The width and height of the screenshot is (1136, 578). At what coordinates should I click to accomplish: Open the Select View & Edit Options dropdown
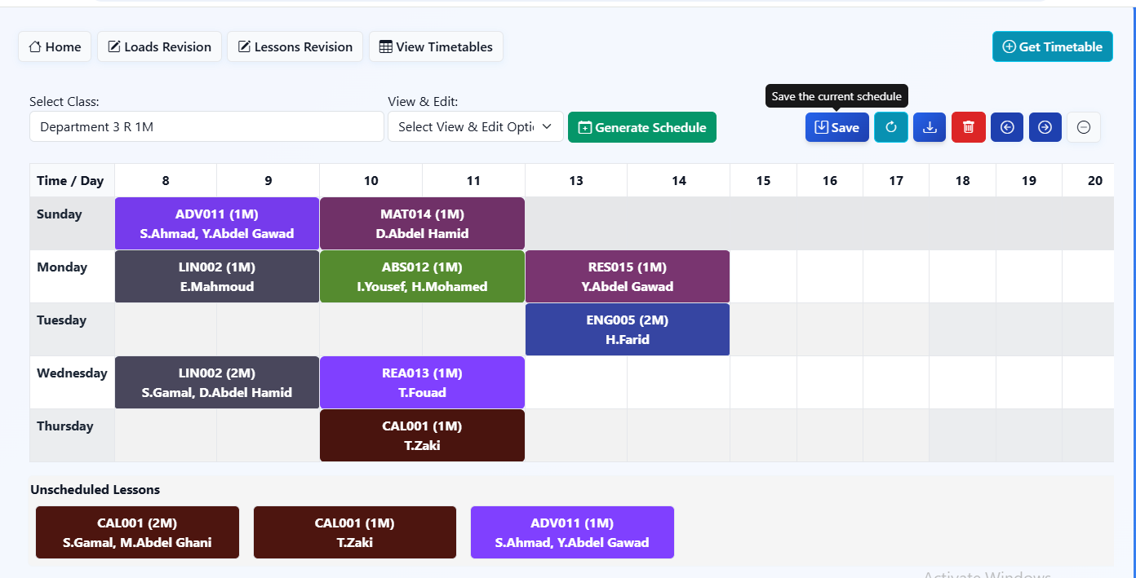click(475, 126)
